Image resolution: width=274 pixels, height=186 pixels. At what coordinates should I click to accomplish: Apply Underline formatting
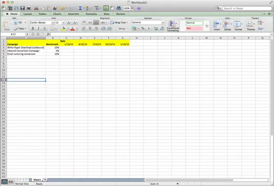(x=45, y=28)
